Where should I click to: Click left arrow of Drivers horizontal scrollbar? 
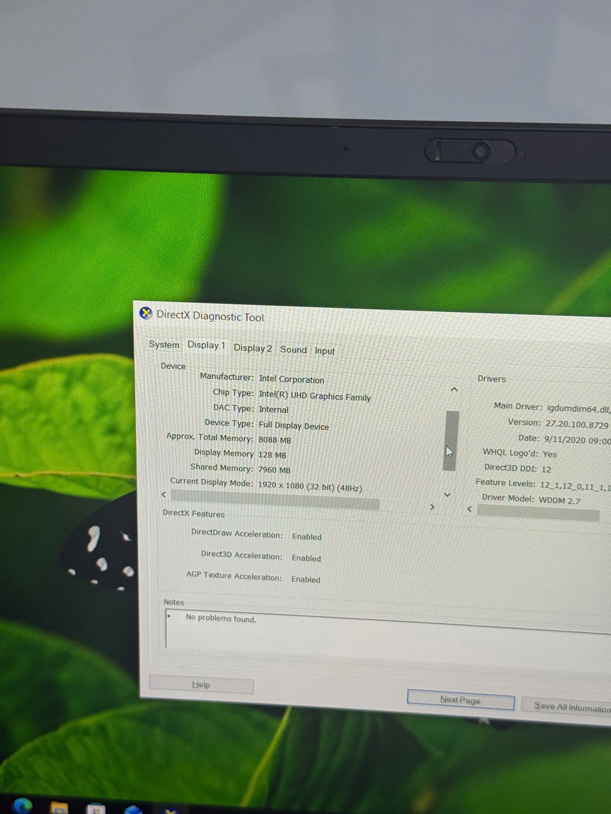pos(470,509)
